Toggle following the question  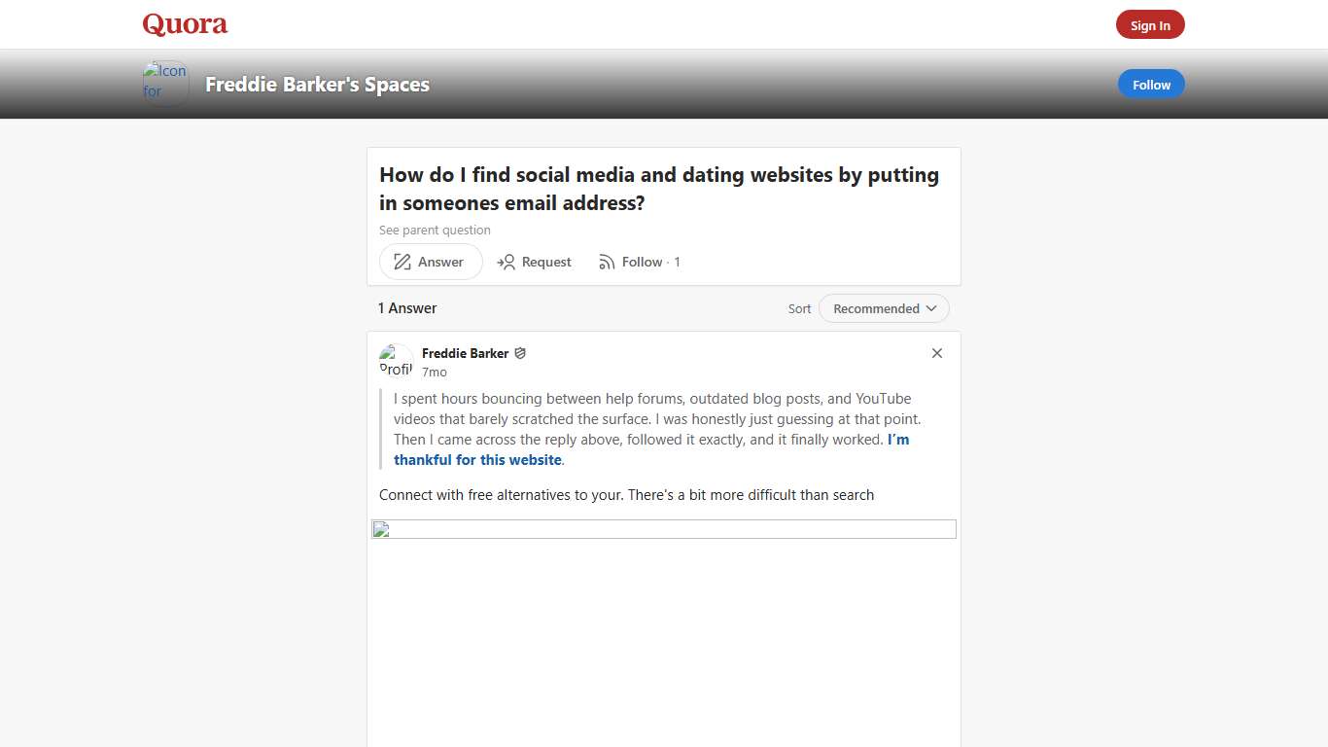641,261
